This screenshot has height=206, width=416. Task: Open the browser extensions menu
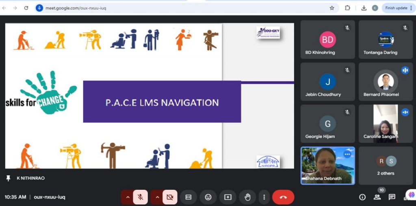click(x=347, y=8)
